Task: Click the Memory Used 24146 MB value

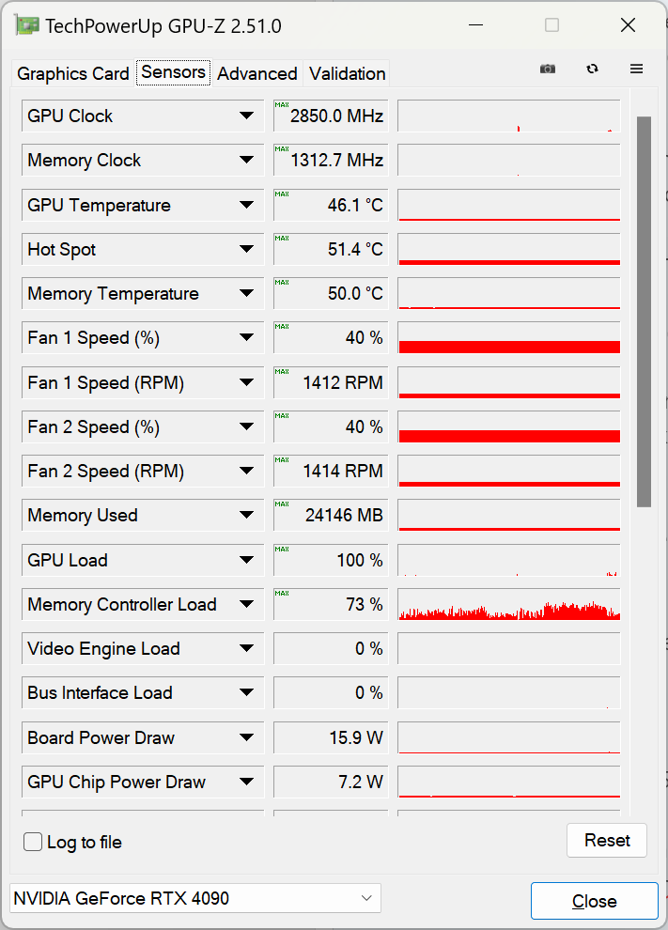Action: pyautogui.click(x=331, y=516)
